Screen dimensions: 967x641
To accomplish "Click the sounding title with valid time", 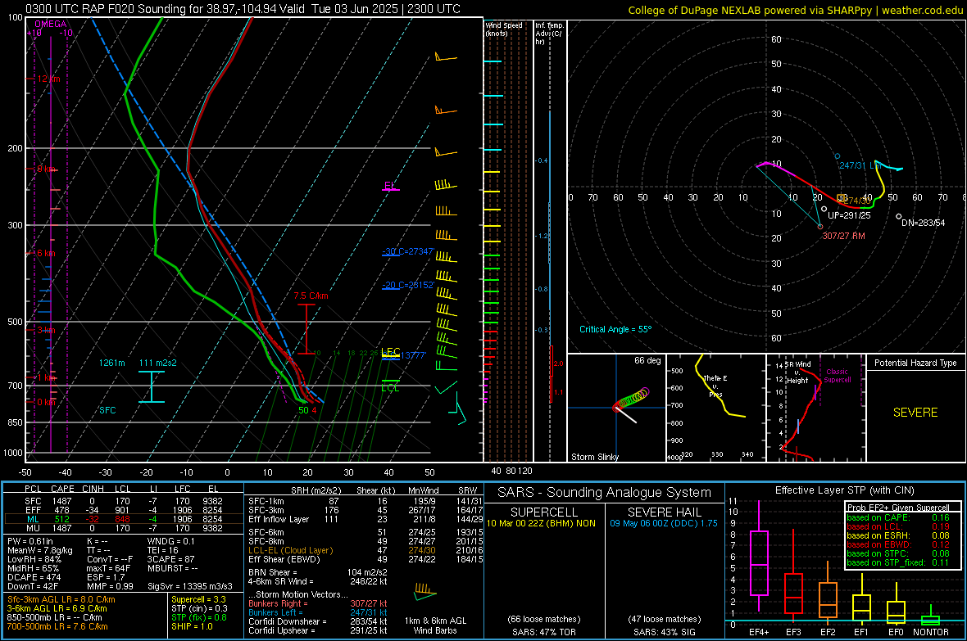I will pyautogui.click(x=243, y=9).
